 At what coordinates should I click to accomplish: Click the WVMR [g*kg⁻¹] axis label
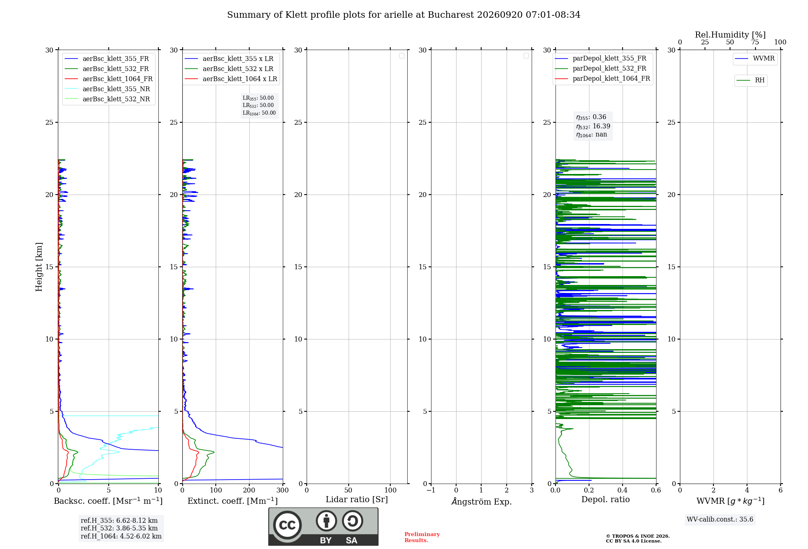pyautogui.click(x=730, y=501)
